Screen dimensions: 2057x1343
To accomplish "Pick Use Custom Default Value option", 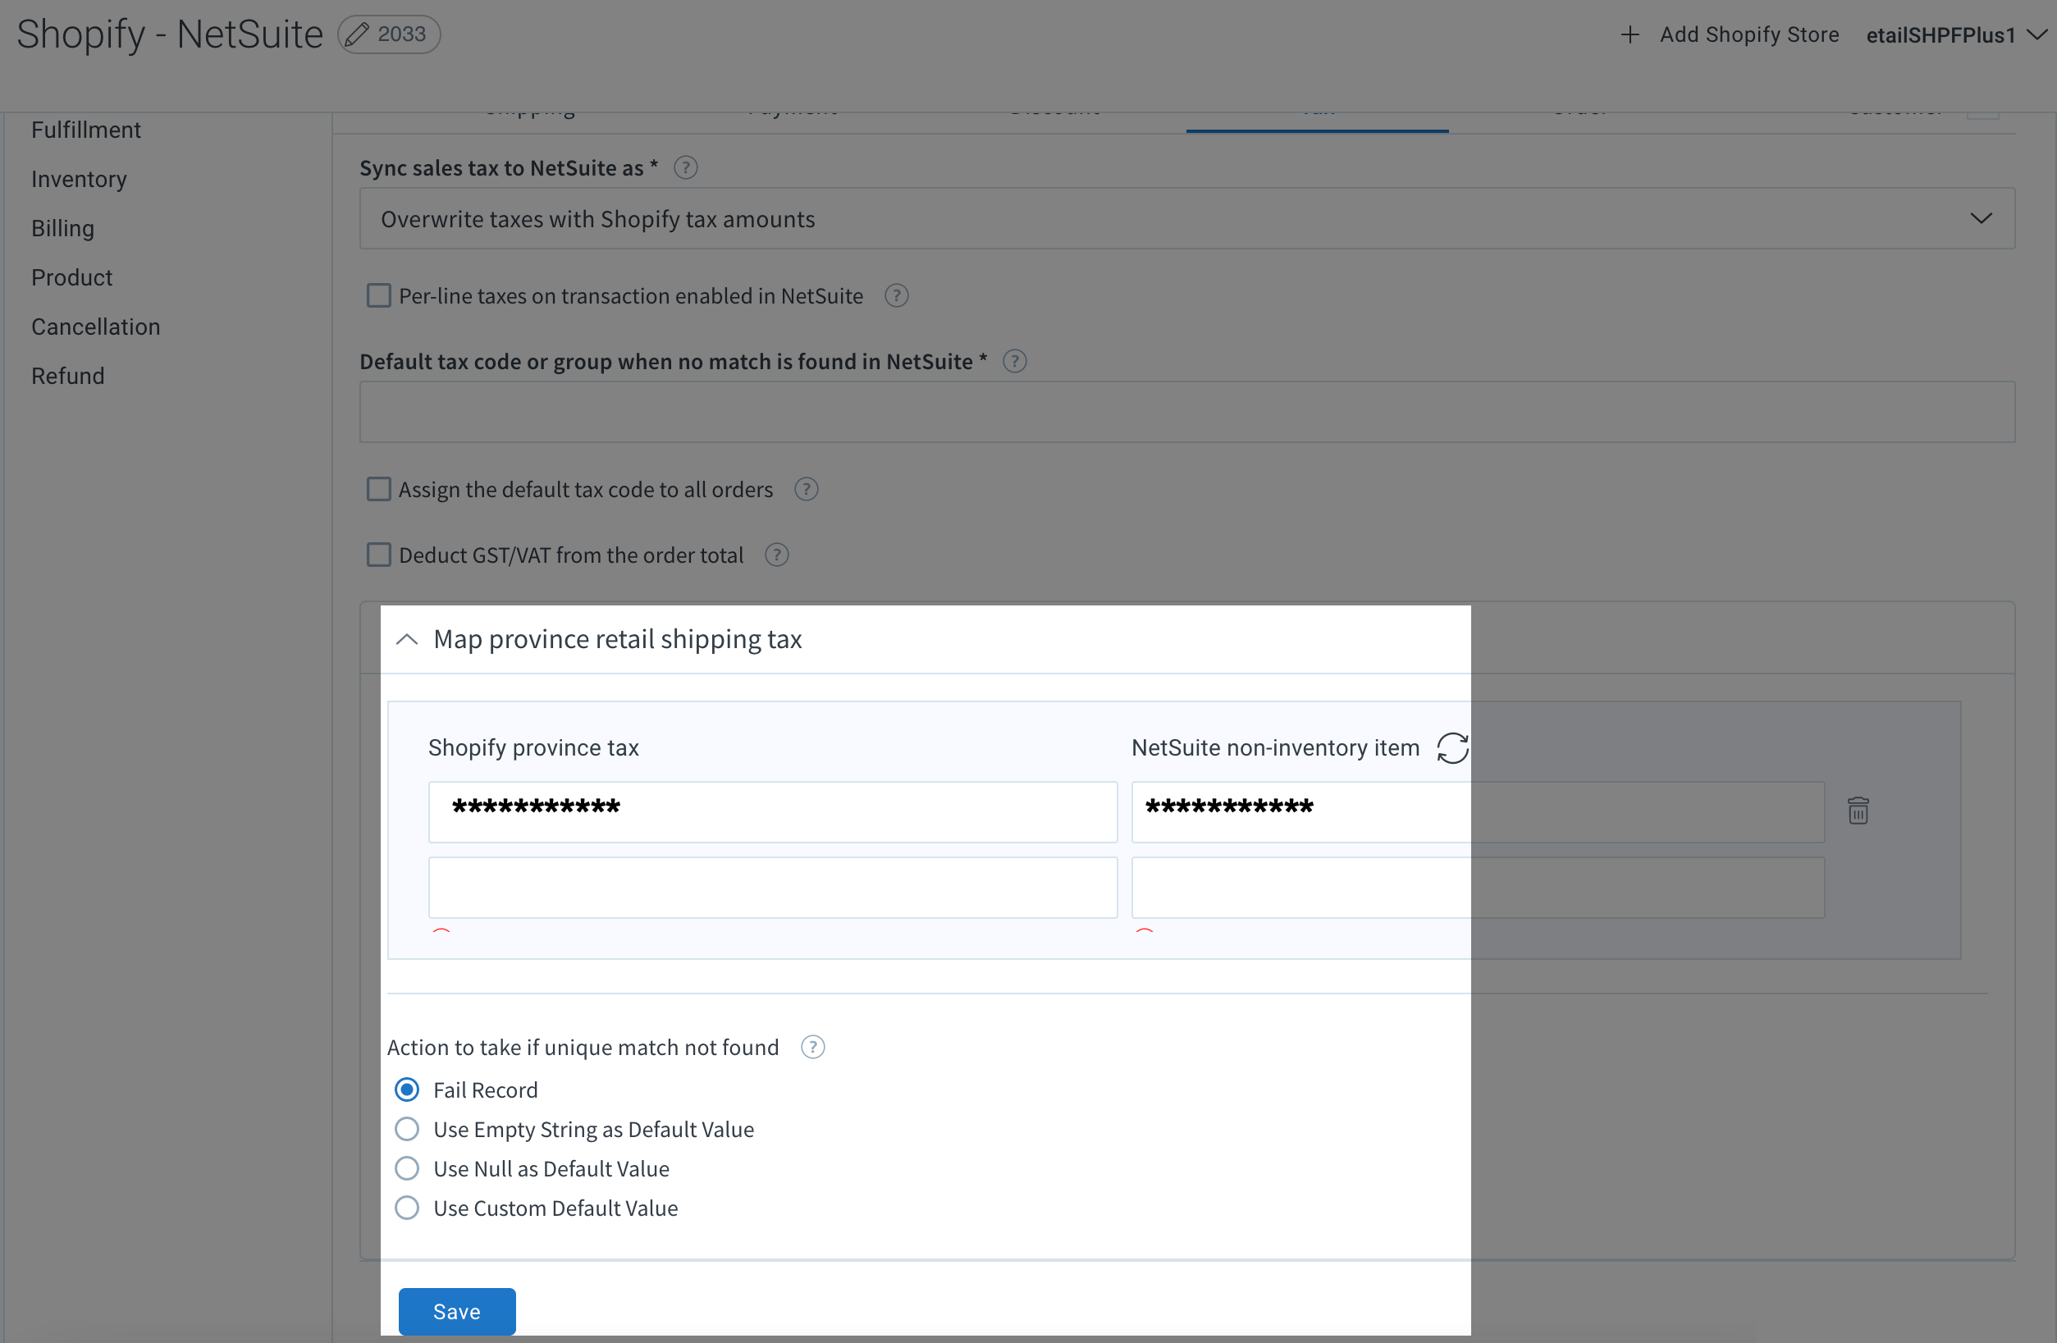I will (407, 1208).
